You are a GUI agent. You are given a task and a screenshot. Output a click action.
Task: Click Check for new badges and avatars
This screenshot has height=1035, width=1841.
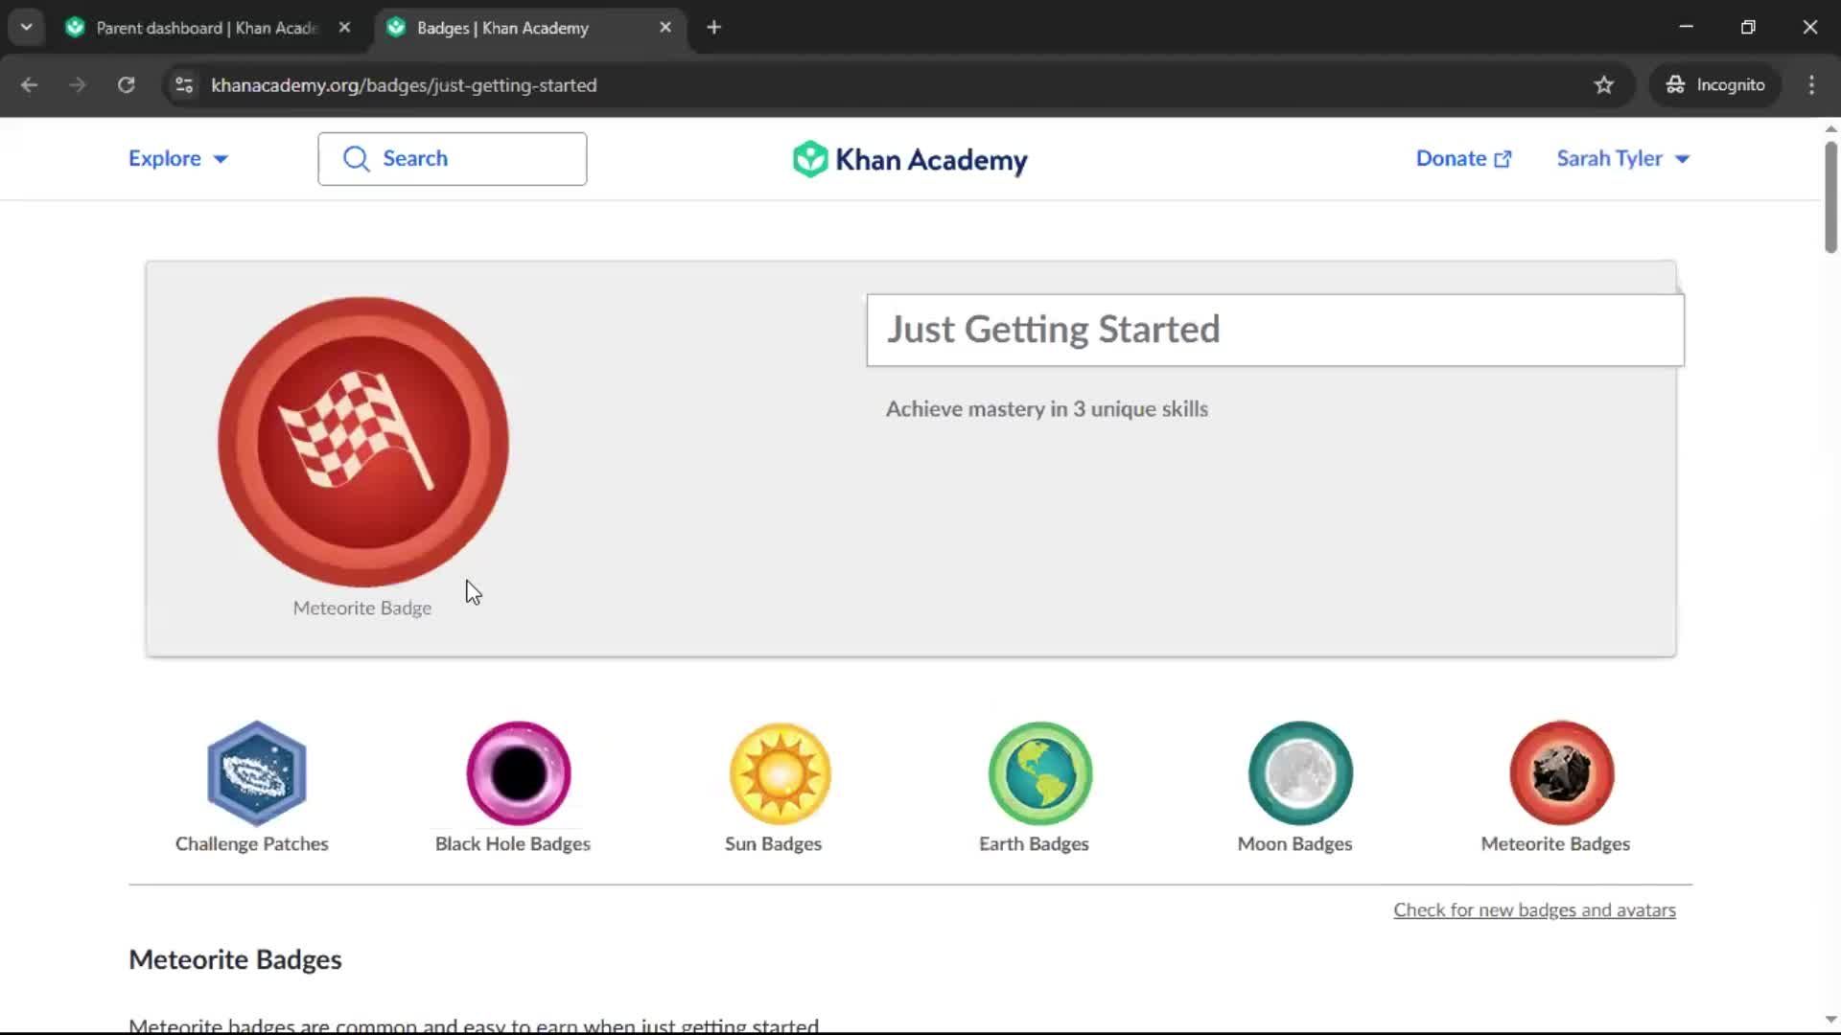(x=1534, y=910)
